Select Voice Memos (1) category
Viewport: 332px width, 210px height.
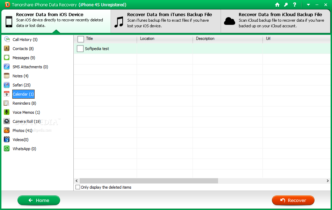(26, 112)
